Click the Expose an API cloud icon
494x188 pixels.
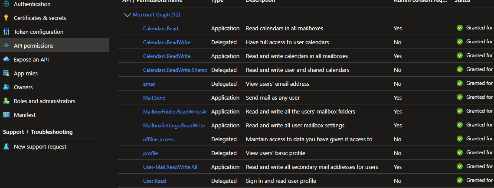click(6, 59)
